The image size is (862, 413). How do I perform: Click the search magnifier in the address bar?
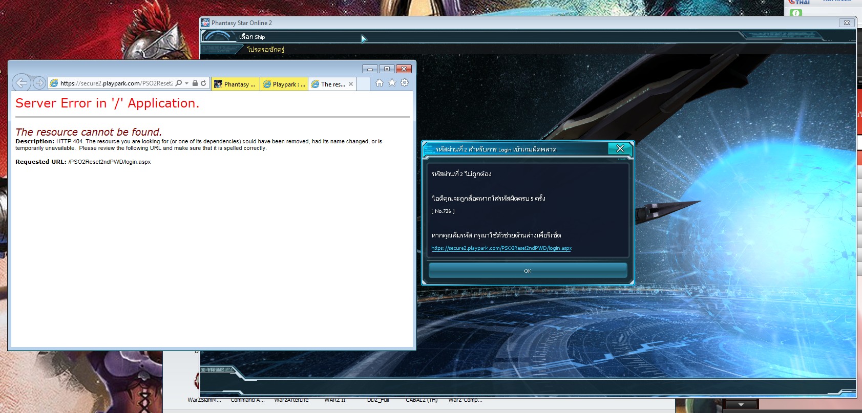179,83
